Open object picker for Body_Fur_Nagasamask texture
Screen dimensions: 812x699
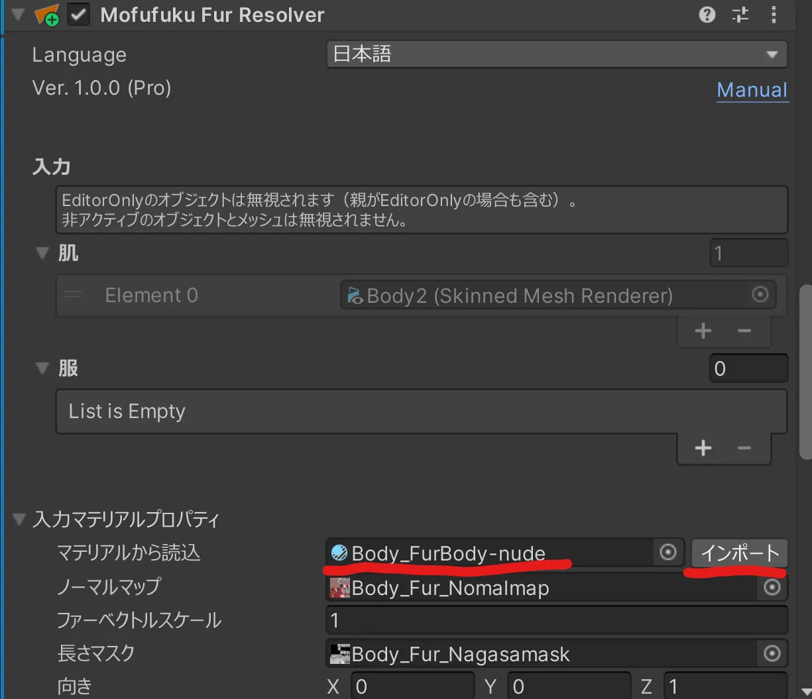[x=772, y=654]
